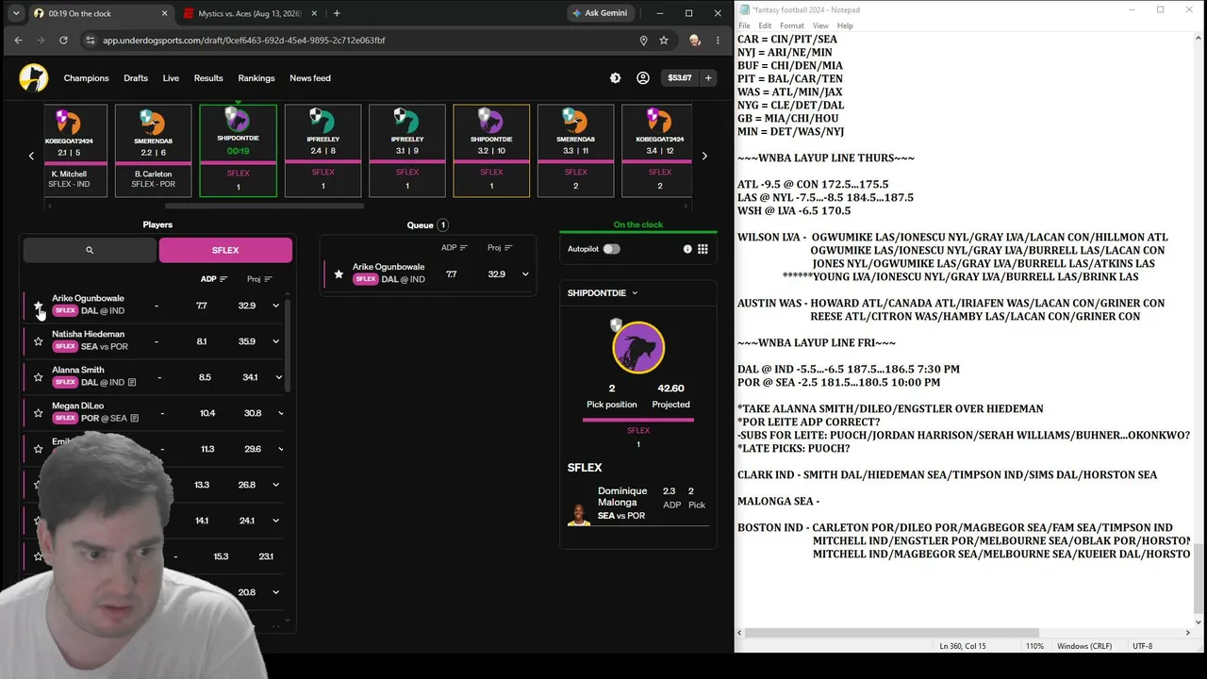Viewport: 1207px width, 679px height.
Task: Star Alanna Smith to queue
Action: click(38, 377)
